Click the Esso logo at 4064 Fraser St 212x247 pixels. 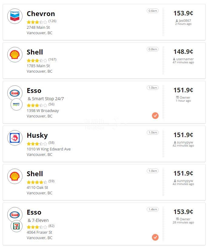point(15,215)
